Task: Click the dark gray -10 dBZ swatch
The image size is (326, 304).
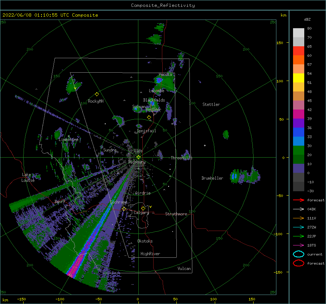Action: 298,177
